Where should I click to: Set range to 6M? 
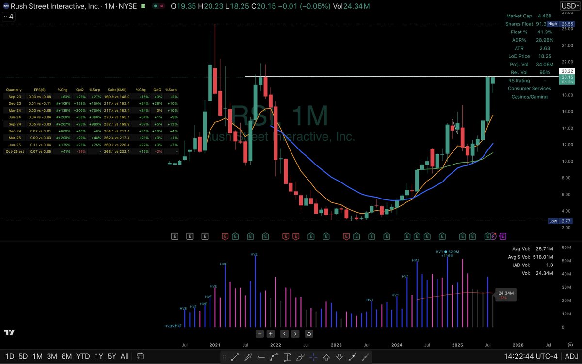[66, 356]
